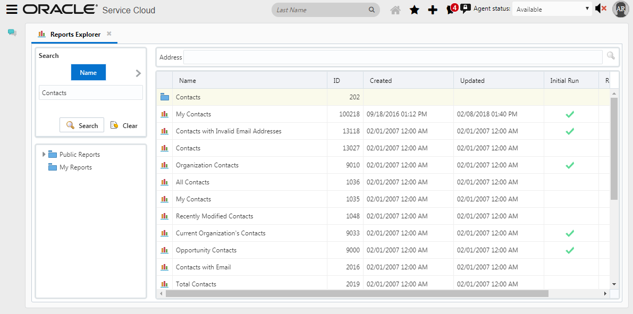This screenshot has width=633, height=314.
Task: Click the Address bar magnifier icon
Action: 611,56
